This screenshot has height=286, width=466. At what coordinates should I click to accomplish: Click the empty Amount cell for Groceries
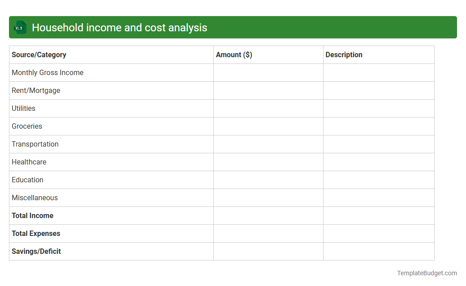[x=268, y=126]
